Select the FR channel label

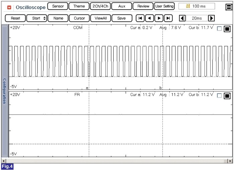point(77,95)
